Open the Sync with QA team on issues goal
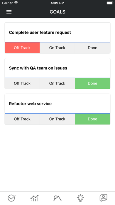 coord(58,68)
